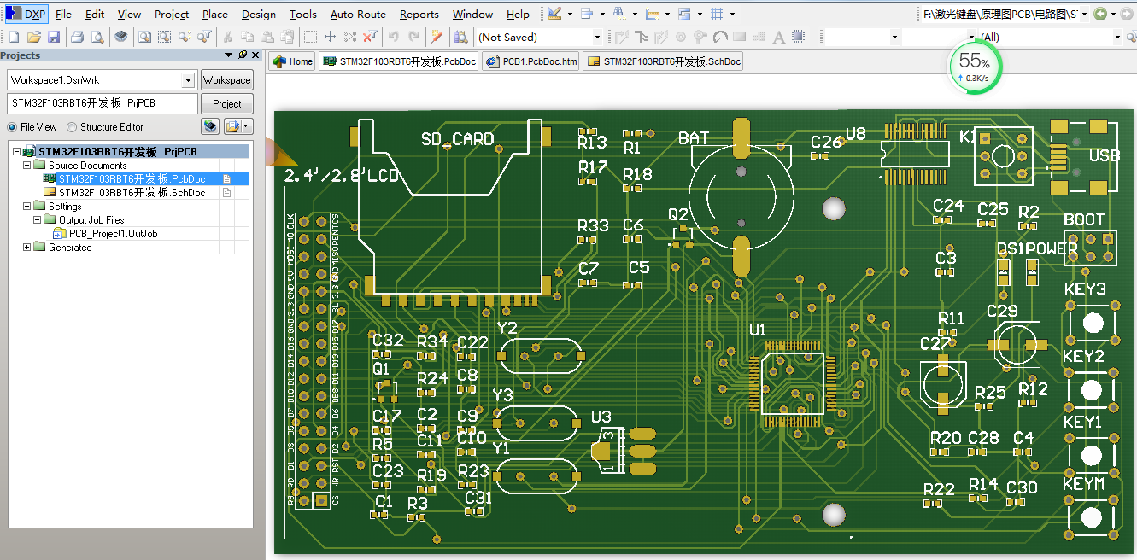Select PcbDoc file in project tree
This screenshot has height=560, width=1137.
pos(131,179)
